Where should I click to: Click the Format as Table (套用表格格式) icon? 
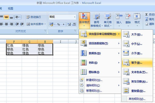96,16
